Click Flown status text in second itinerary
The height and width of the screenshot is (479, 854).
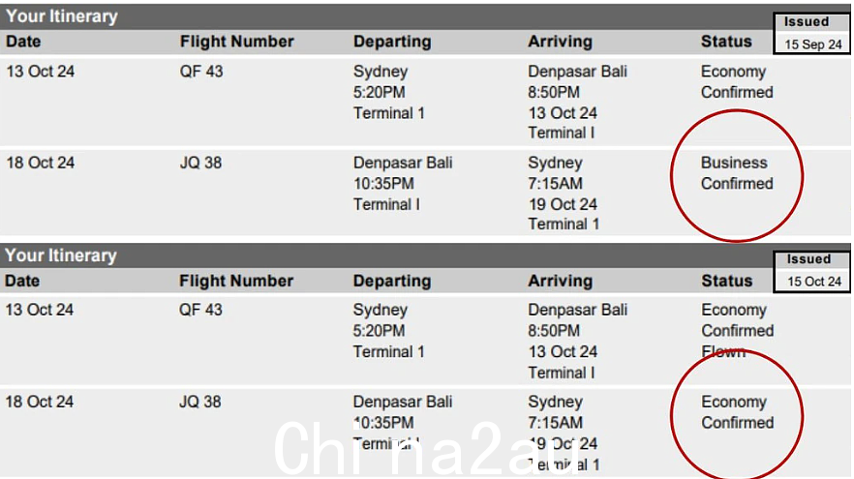[723, 351]
